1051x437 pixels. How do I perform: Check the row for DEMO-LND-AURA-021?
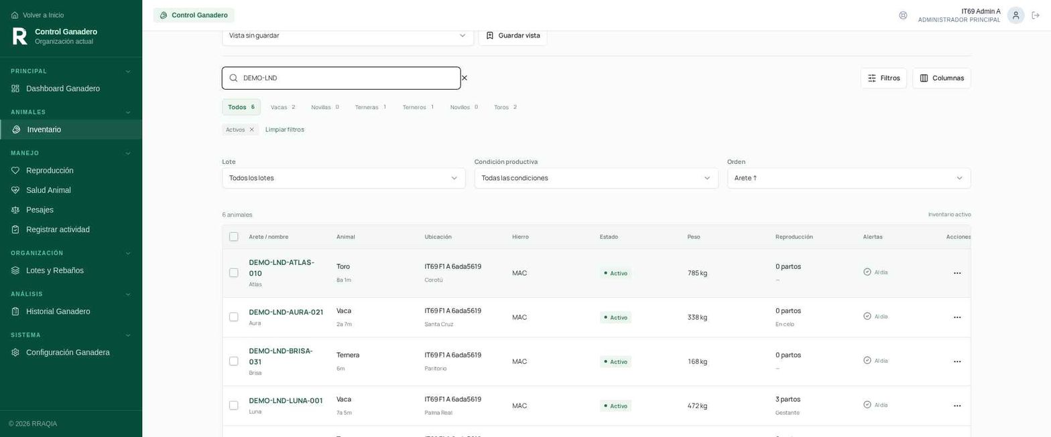(233, 317)
